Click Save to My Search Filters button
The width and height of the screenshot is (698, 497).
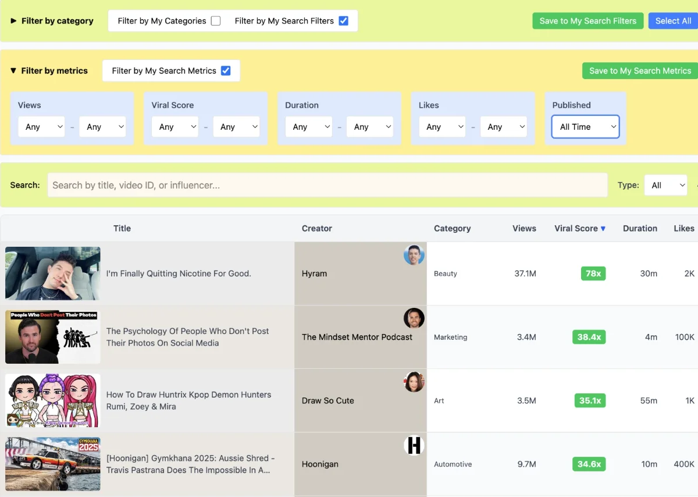pyautogui.click(x=587, y=21)
